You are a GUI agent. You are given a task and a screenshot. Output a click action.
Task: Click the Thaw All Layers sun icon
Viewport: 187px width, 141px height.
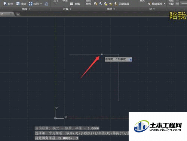(x=106, y=4)
